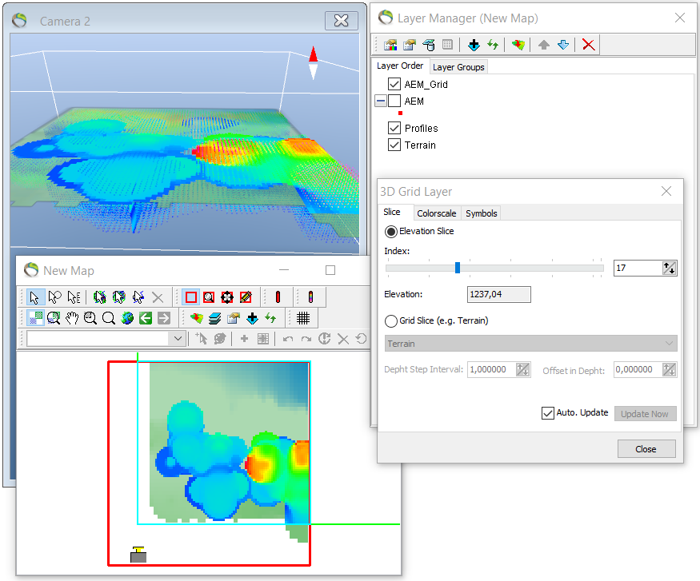Open the Layer Groups tab

pos(458,67)
